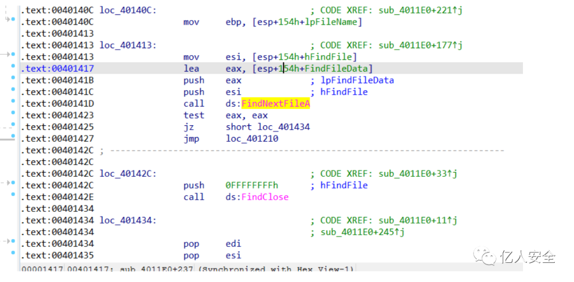The image size is (574, 282).
Task: Toggle breakpoint dot at address 0040141C
Action: (13, 89)
